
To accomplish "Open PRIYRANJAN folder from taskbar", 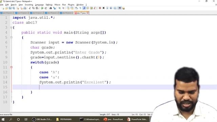I will (x=64, y=119).
